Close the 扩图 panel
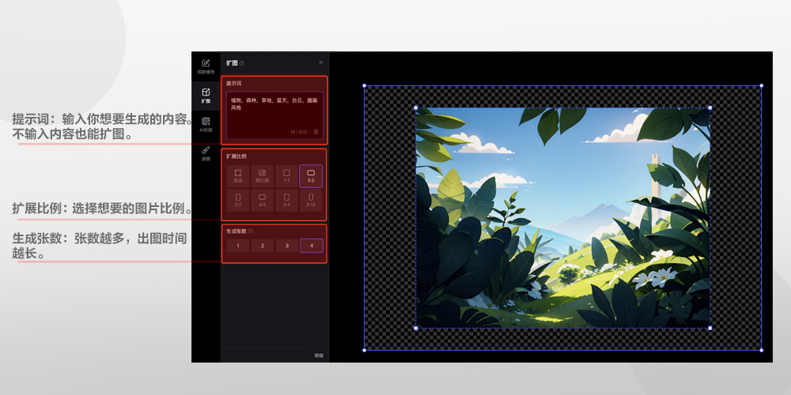This screenshot has height=395, width=791. pyautogui.click(x=321, y=62)
